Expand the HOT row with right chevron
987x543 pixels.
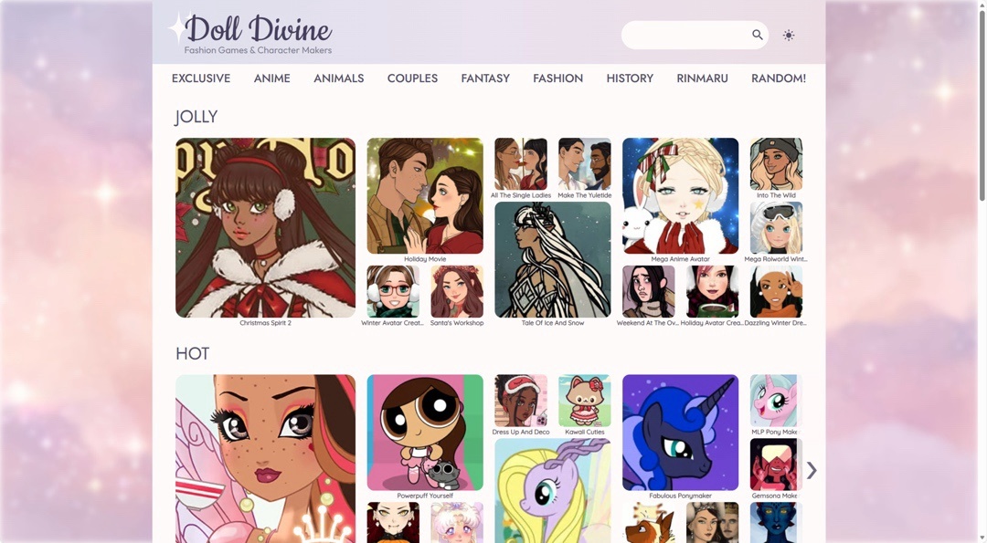pyautogui.click(x=812, y=470)
